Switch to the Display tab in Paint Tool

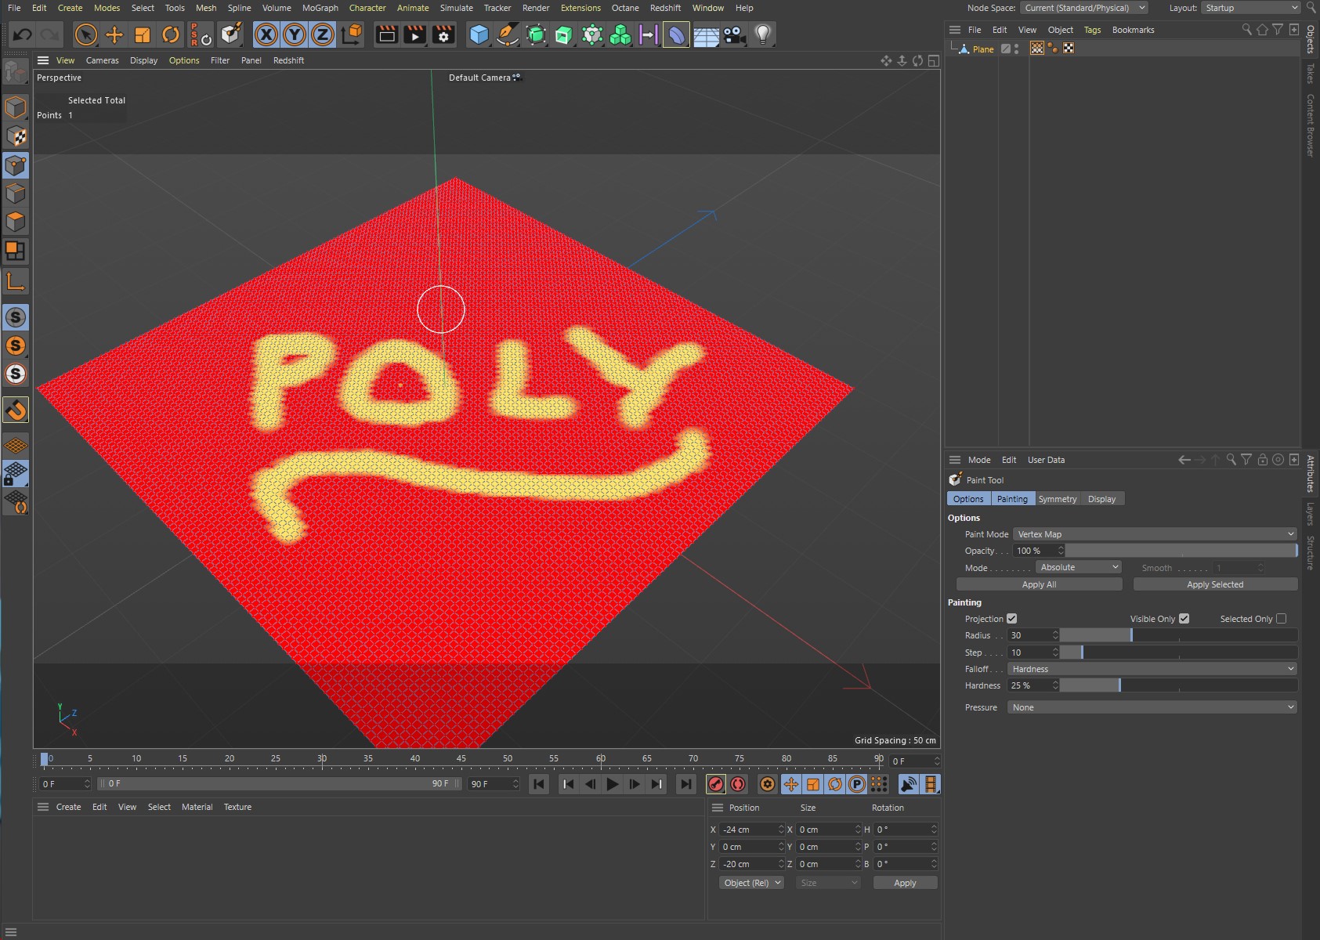click(x=1101, y=499)
